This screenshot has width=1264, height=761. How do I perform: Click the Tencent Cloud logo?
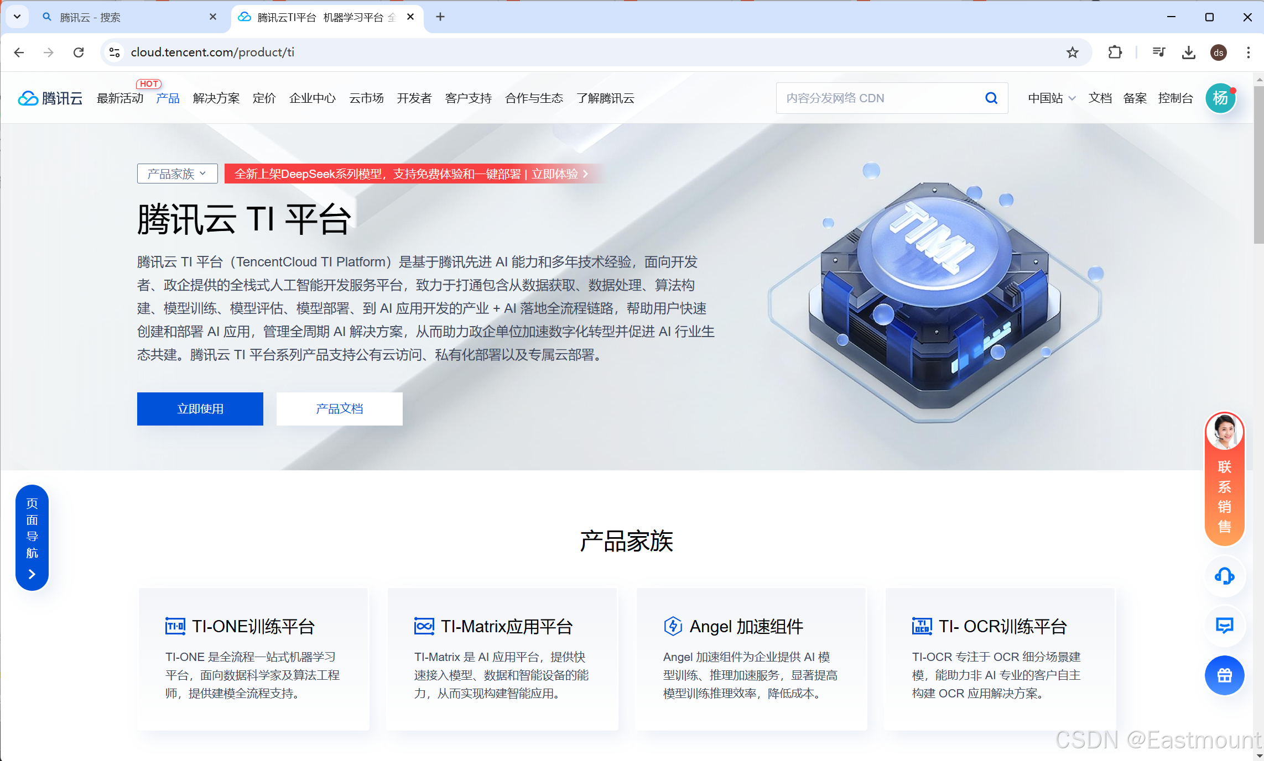tap(50, 98)
